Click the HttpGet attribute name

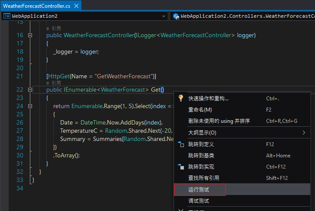coord(59,76)
